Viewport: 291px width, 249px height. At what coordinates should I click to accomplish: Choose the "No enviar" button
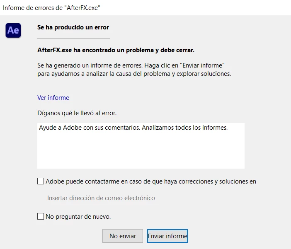point(123,236)
